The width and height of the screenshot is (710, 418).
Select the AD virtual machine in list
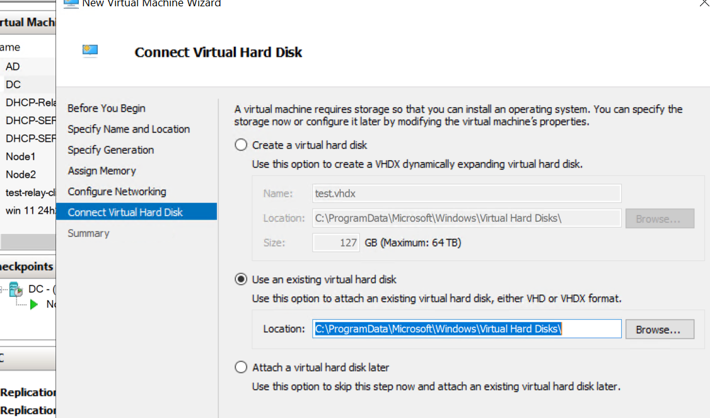pos(13,67)
